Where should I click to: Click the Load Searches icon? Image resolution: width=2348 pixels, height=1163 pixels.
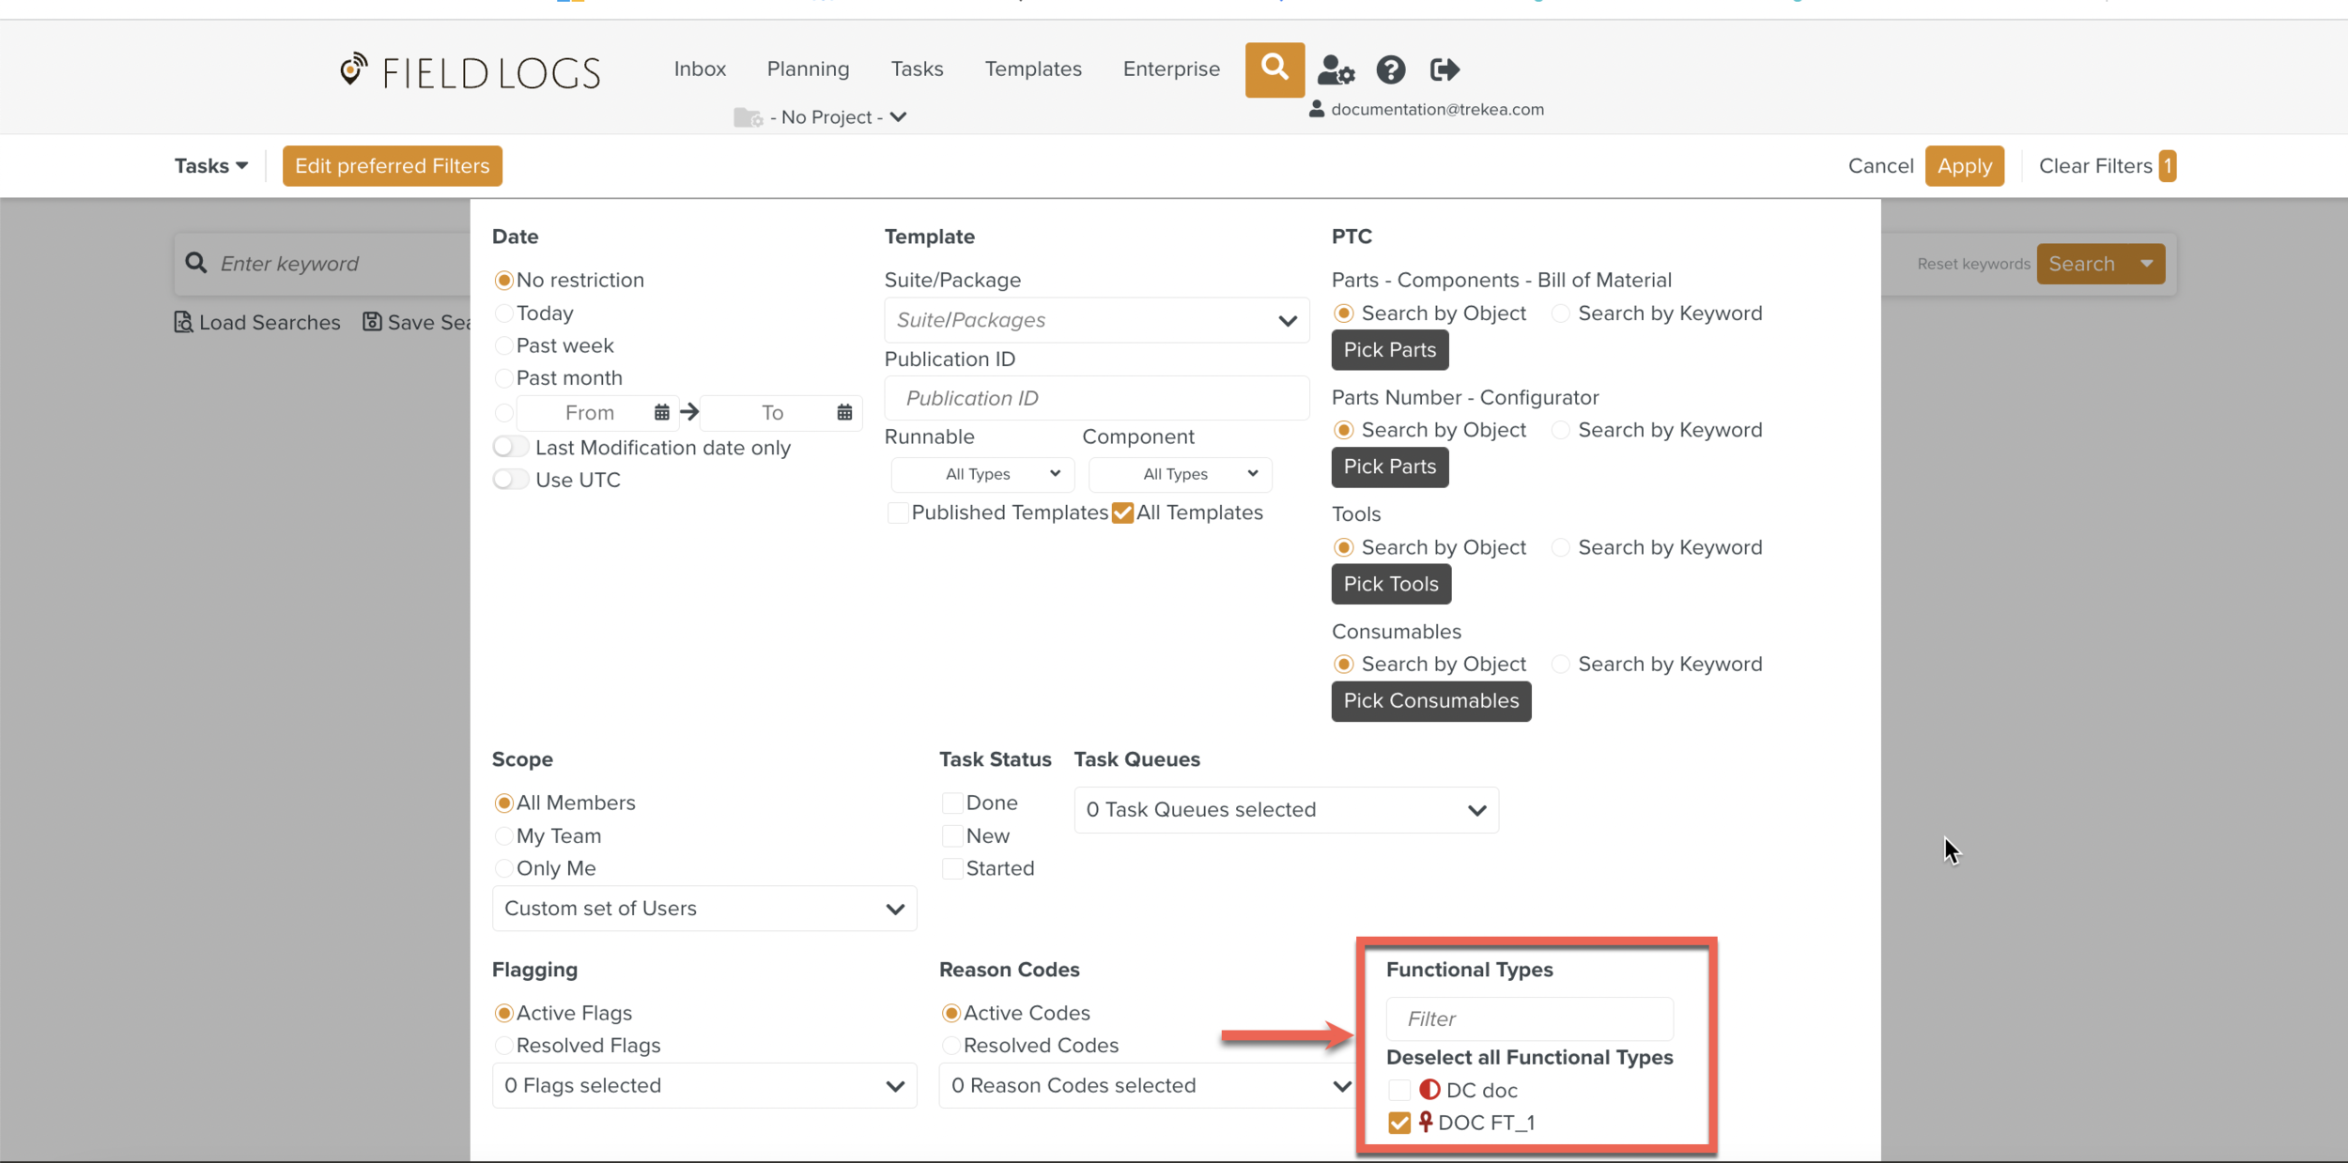click(x=184, y=322)
